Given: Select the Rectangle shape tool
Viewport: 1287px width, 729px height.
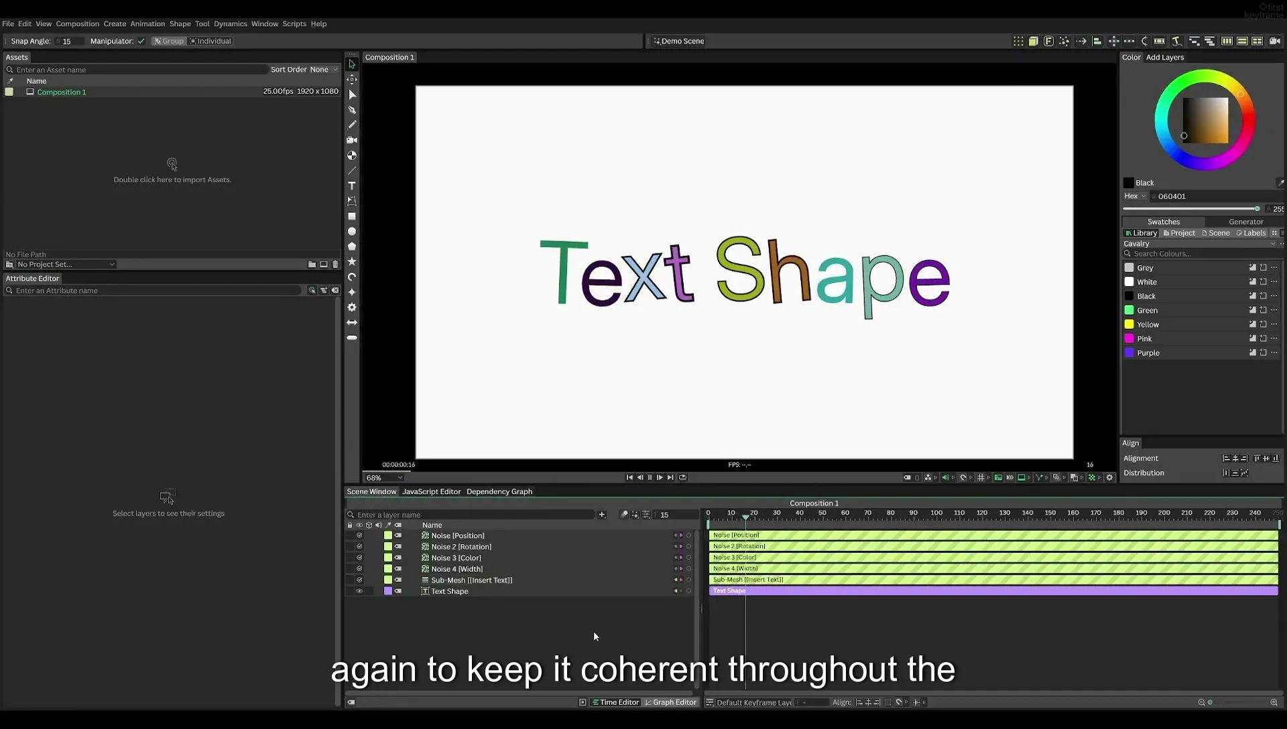Looking at the screenshot, I should [352, 216].
